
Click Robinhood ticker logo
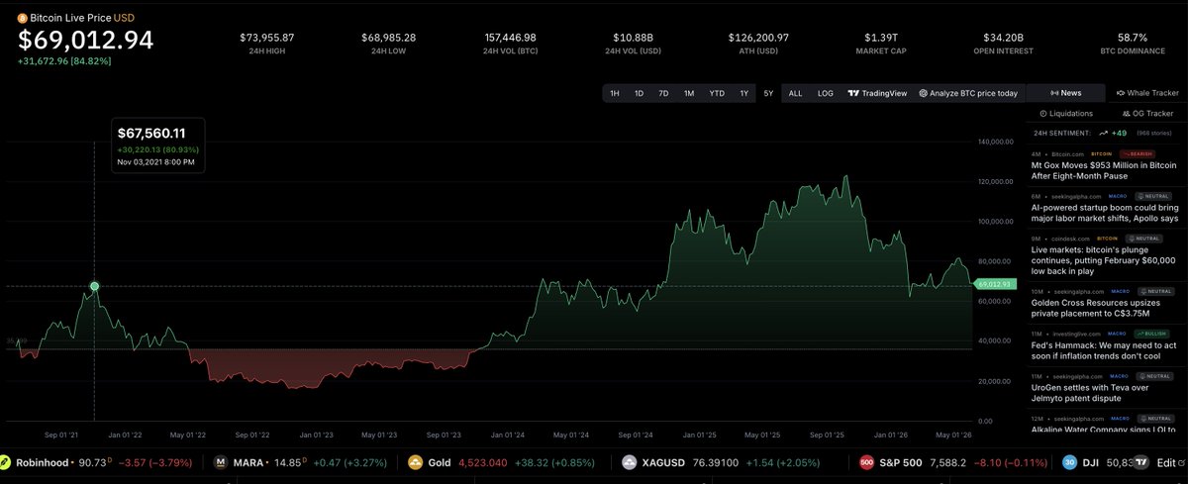tap(4, 462)
